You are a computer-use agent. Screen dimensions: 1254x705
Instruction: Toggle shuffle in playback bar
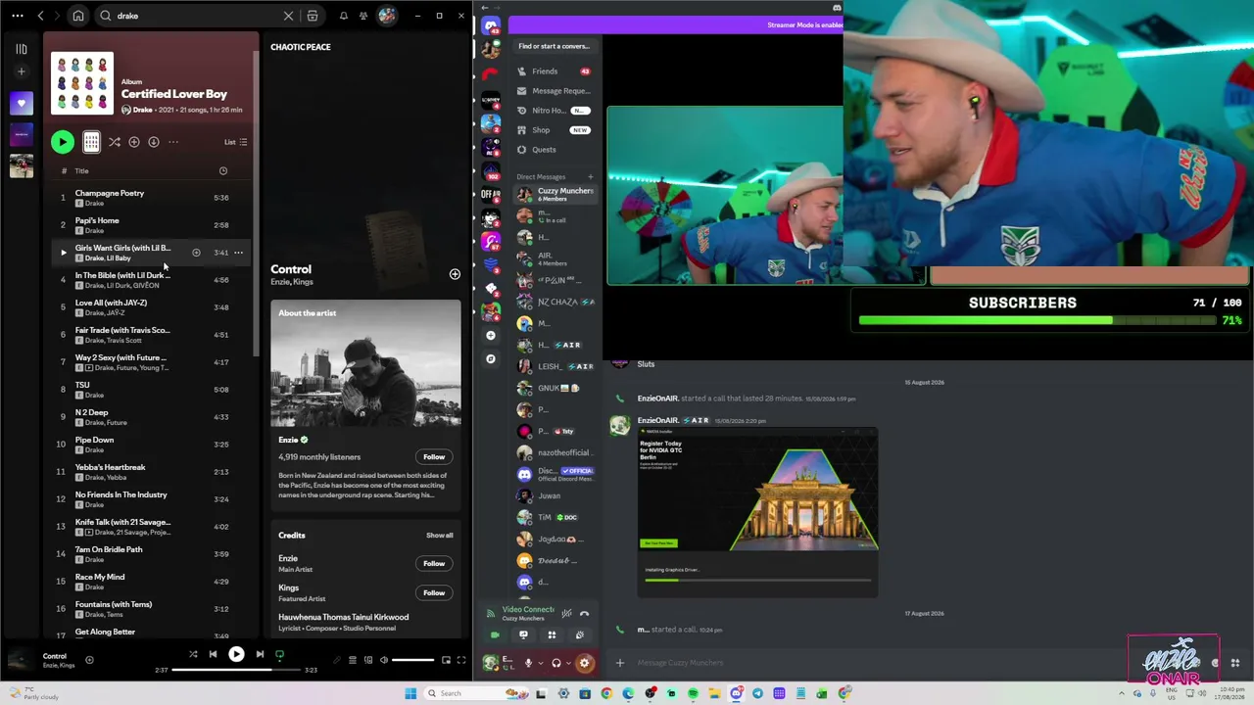coord(193,654)
